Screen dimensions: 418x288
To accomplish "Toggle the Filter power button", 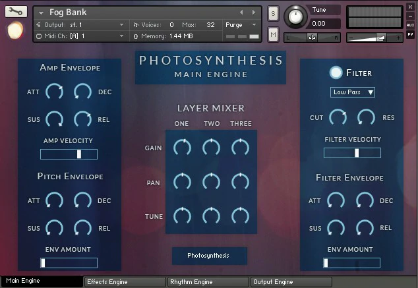I will coord(336,72).
